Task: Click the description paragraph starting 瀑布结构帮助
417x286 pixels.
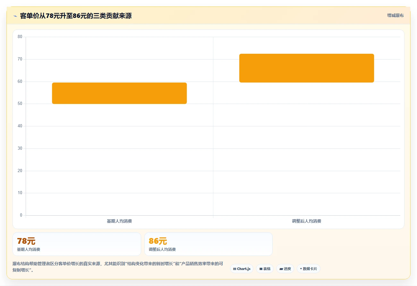Action: (x=118, y=267)
